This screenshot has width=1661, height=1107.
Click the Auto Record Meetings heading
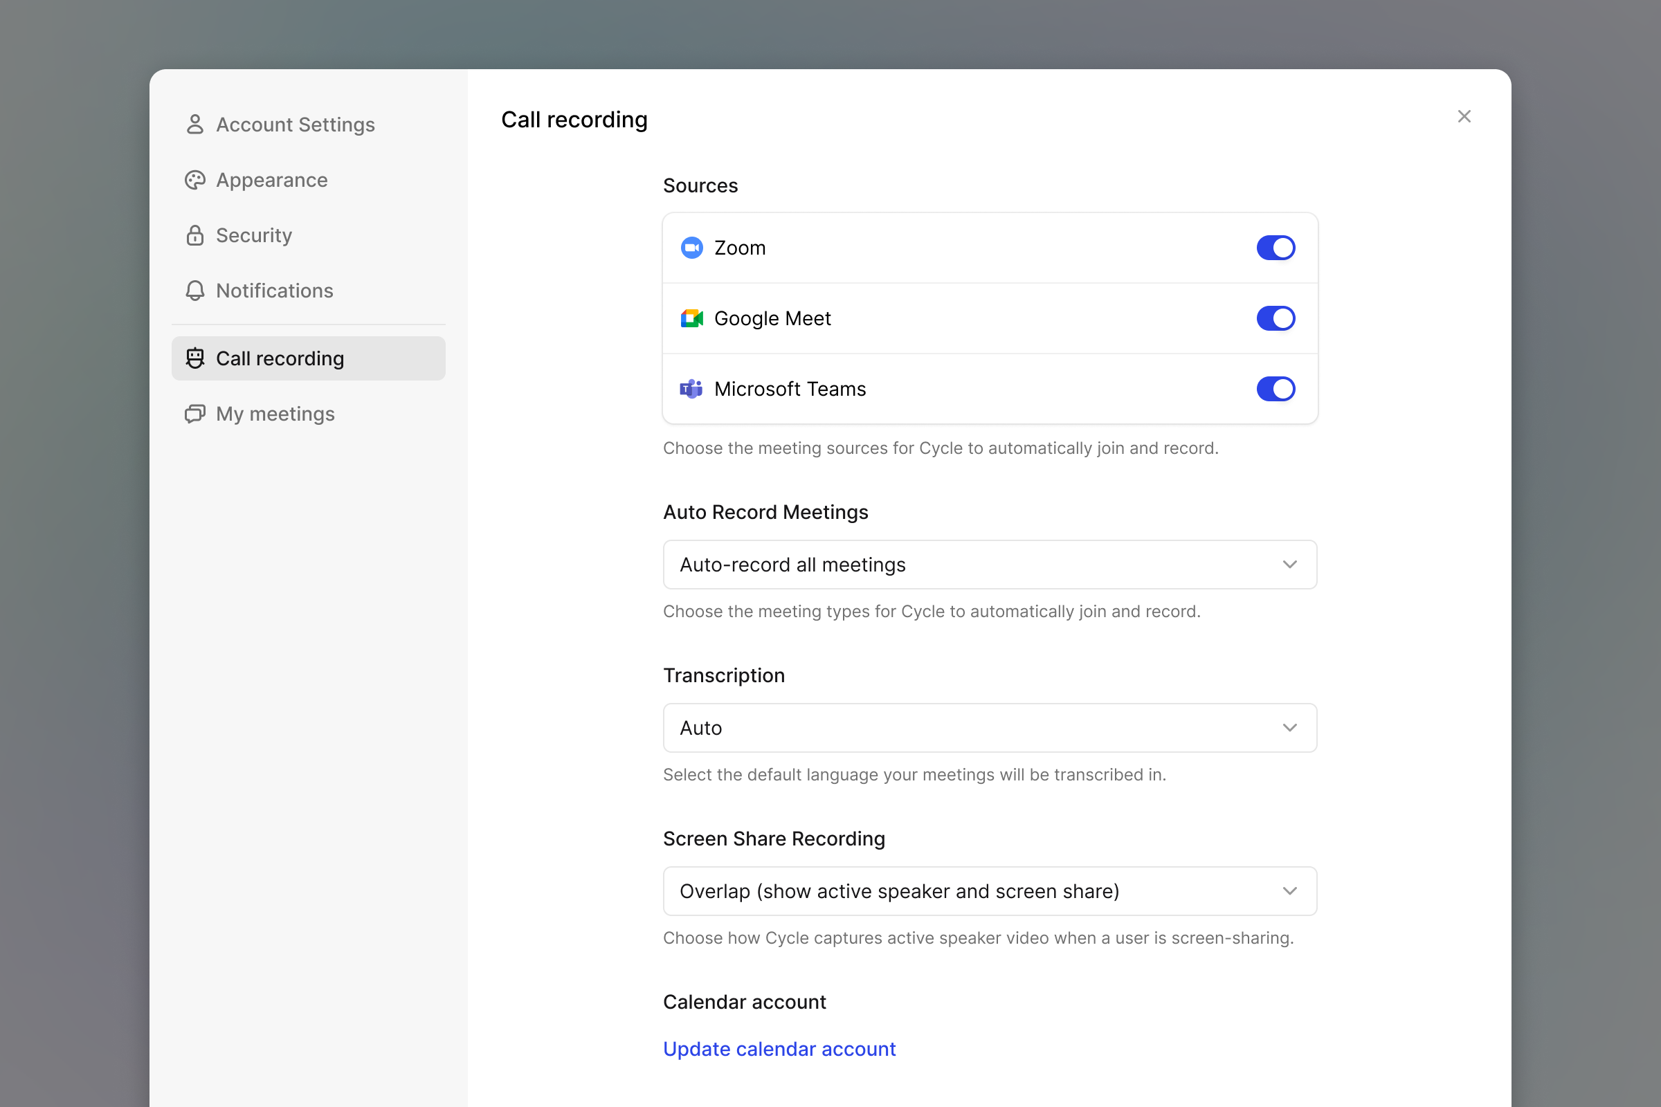(765, 512)
